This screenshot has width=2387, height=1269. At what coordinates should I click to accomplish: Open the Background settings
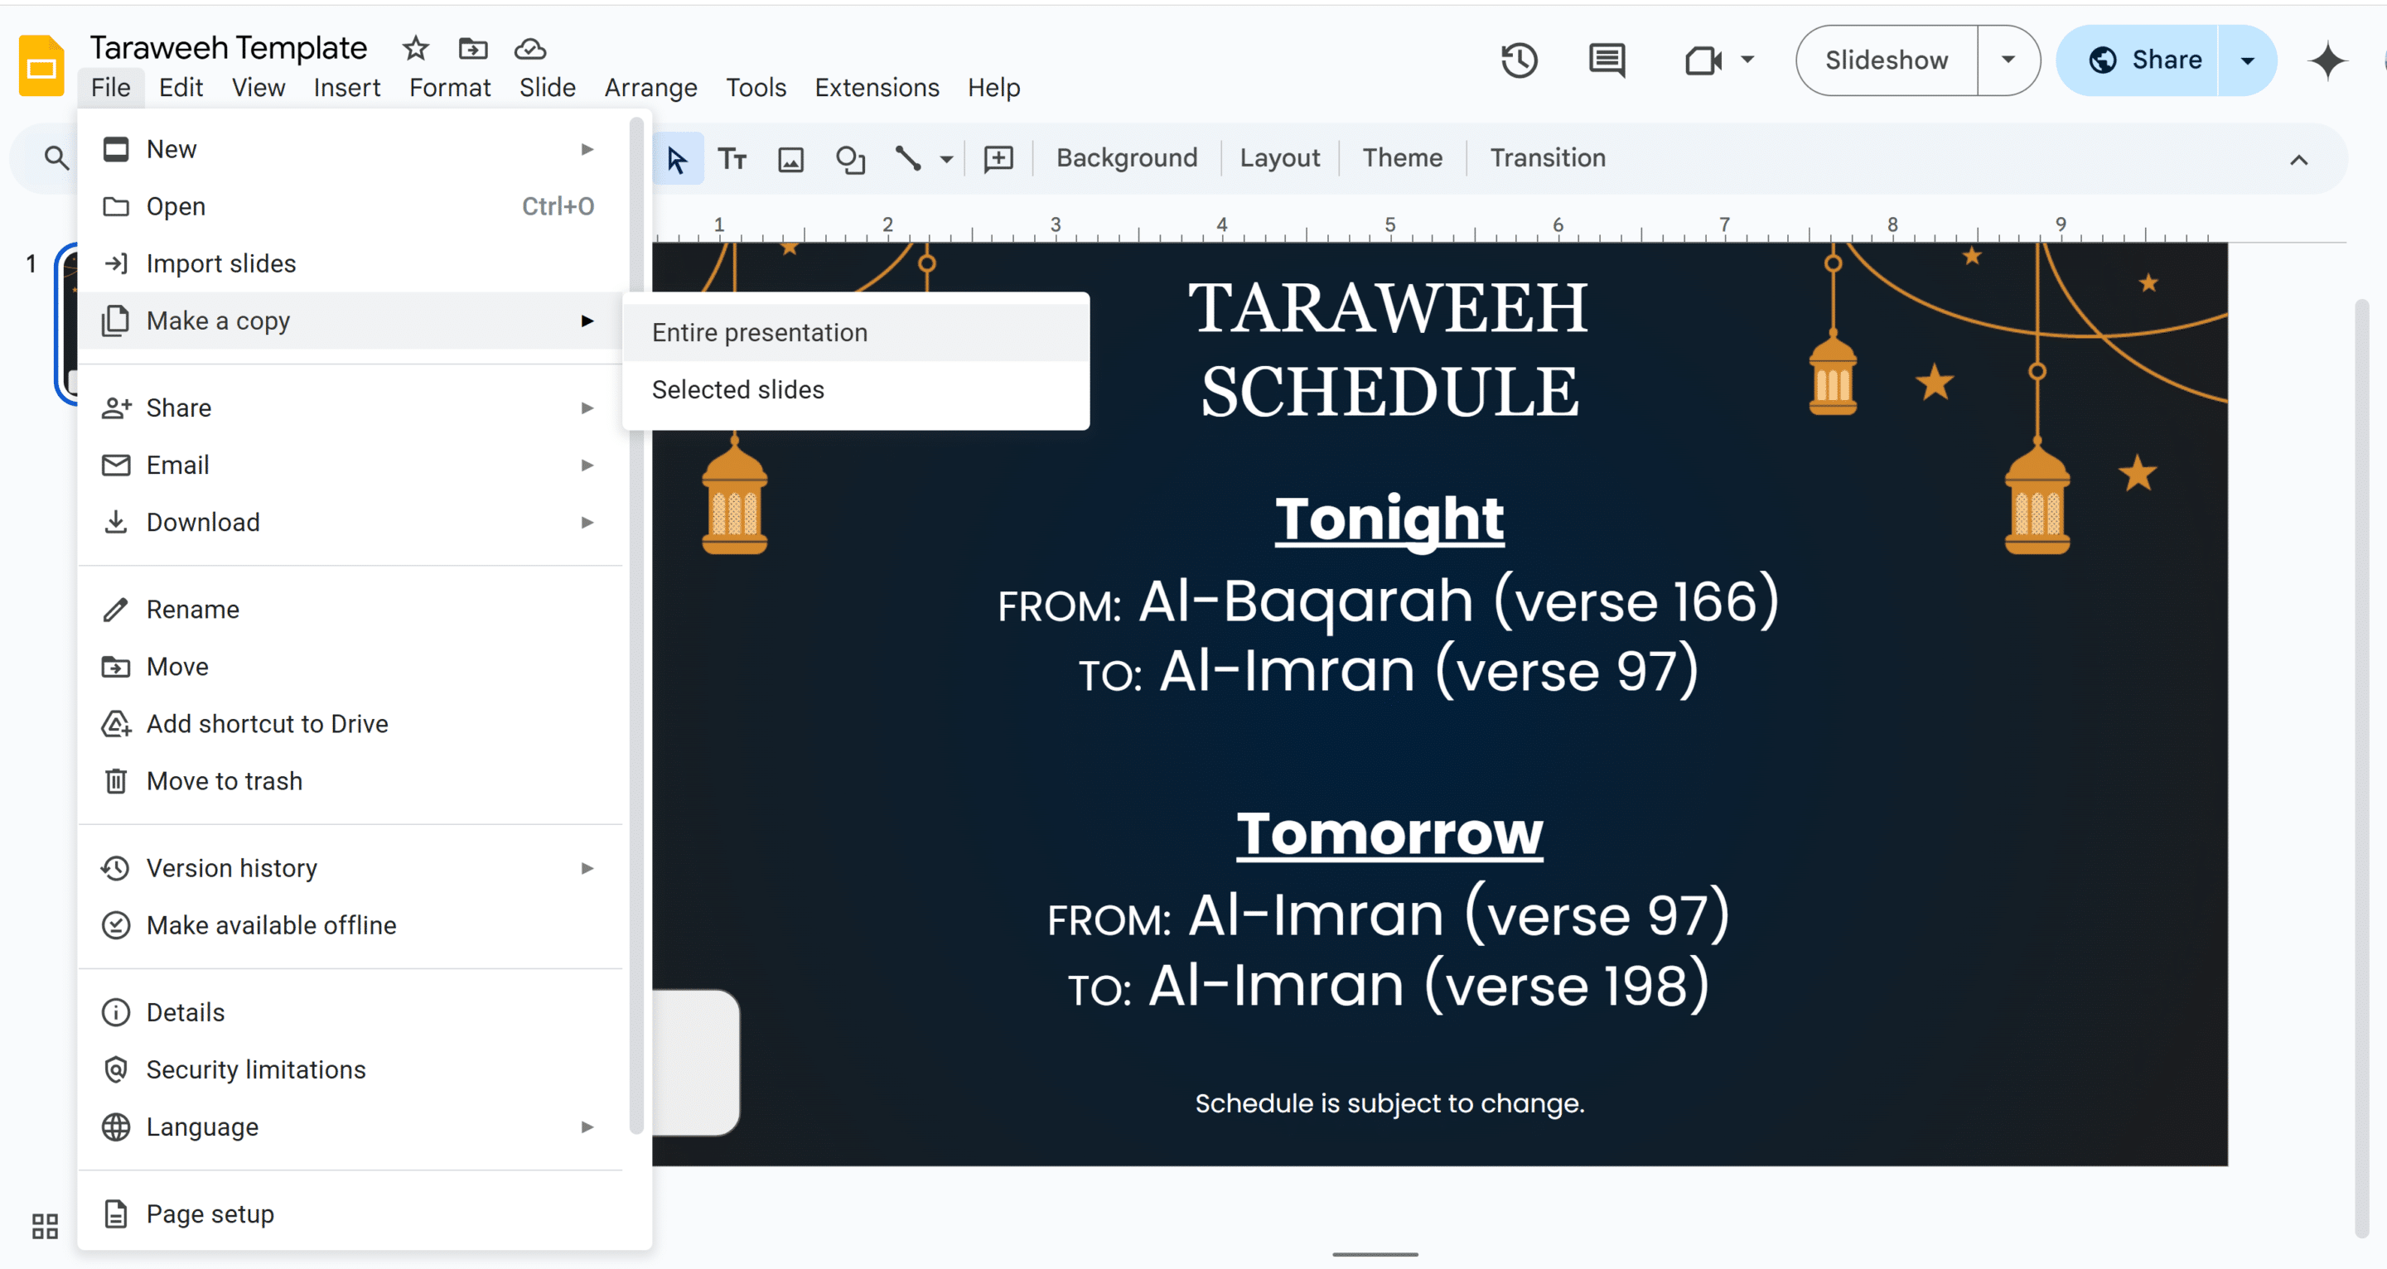[1126, 157]
